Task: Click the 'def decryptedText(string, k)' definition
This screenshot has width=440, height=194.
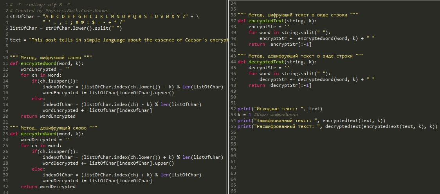Action: point(277,62)
